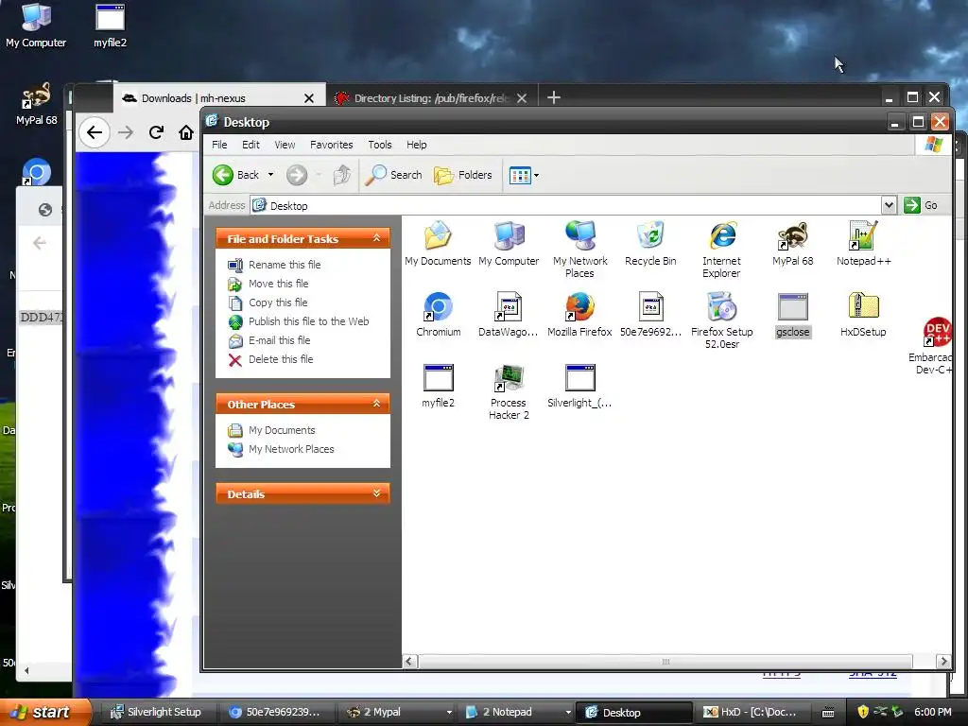Open Back button history dropdown arrow
Viewport: 968px width, 726px height.
(270, 175)
